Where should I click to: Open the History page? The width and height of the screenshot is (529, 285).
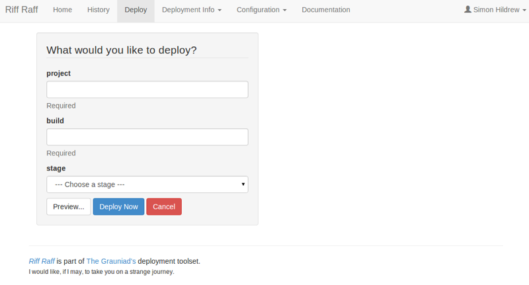tap(99, 10)
